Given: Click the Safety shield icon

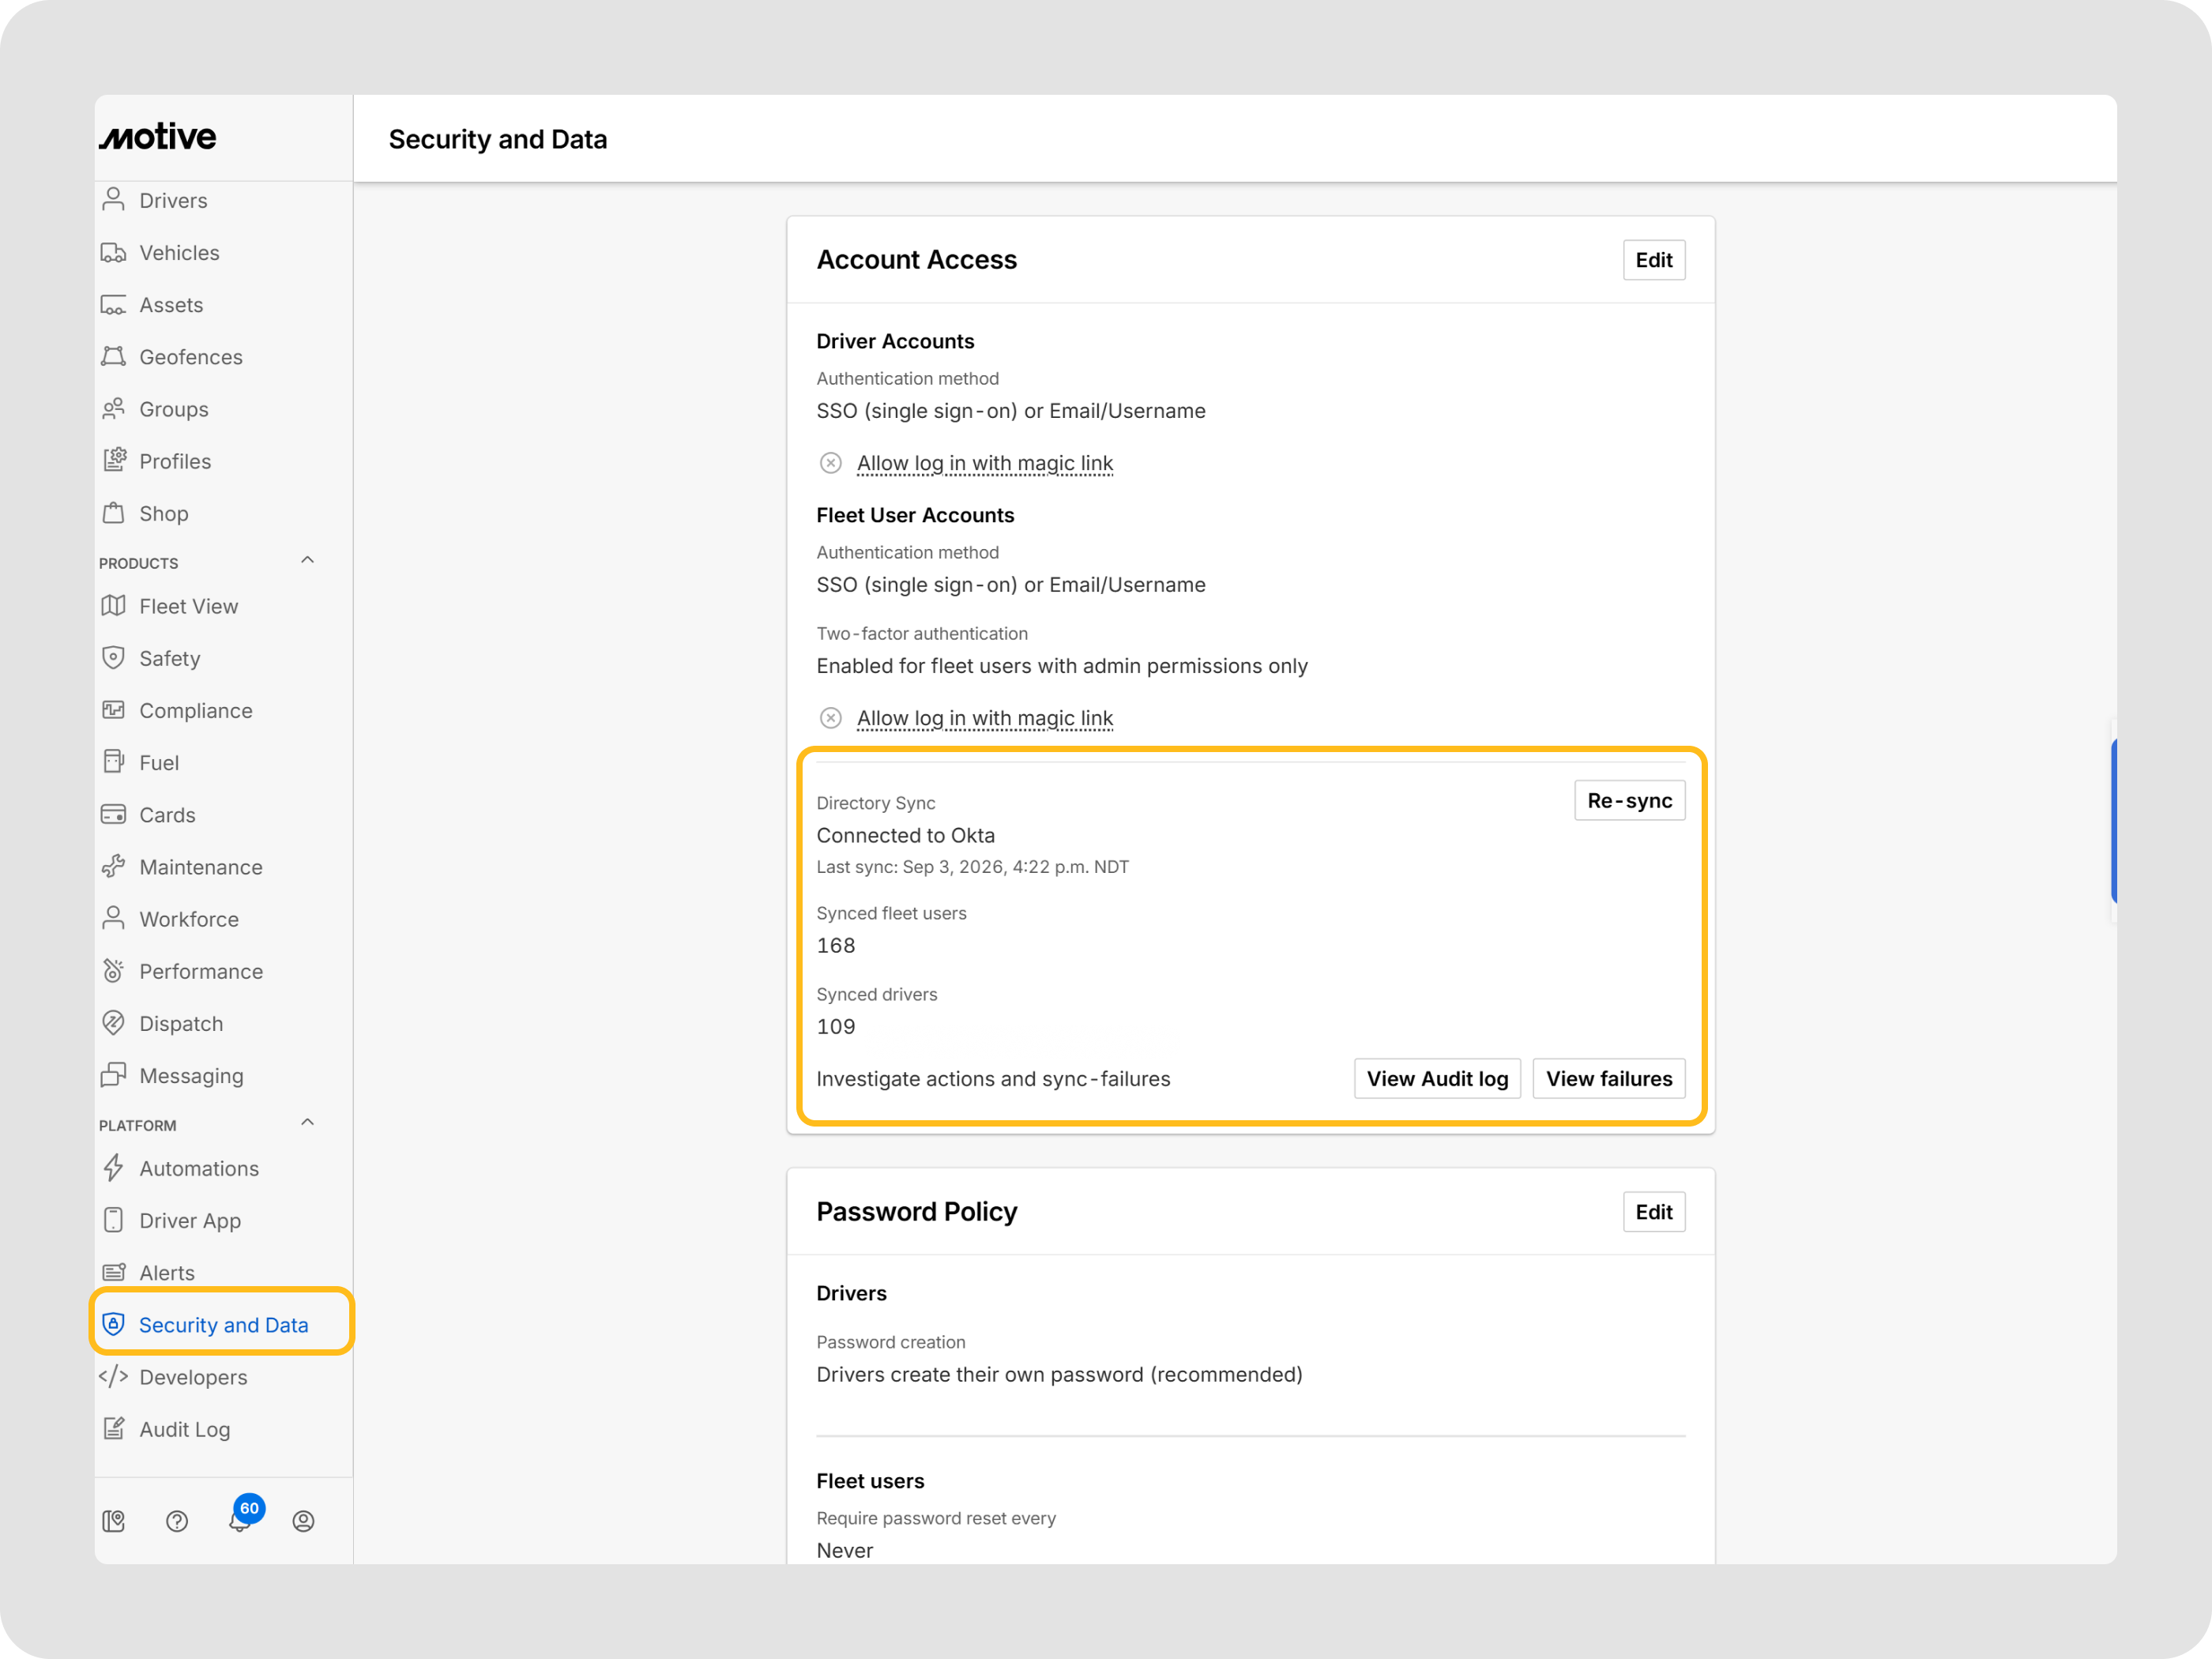Looking at the screenshot, I should (x=114, y=657).
